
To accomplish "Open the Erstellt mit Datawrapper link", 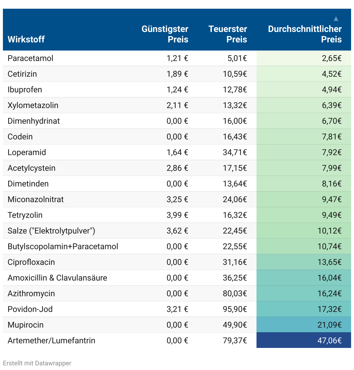I will 37,363.
